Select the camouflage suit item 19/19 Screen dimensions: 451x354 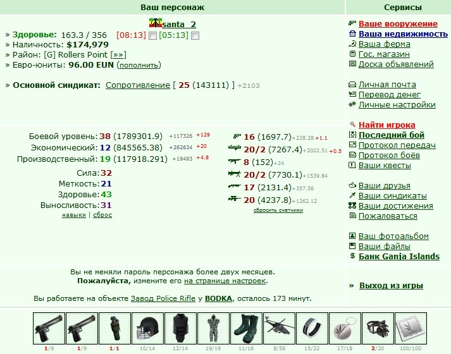(213, 329)
